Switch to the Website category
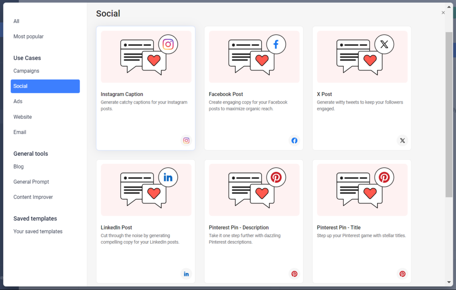 (x=22, y=117)
